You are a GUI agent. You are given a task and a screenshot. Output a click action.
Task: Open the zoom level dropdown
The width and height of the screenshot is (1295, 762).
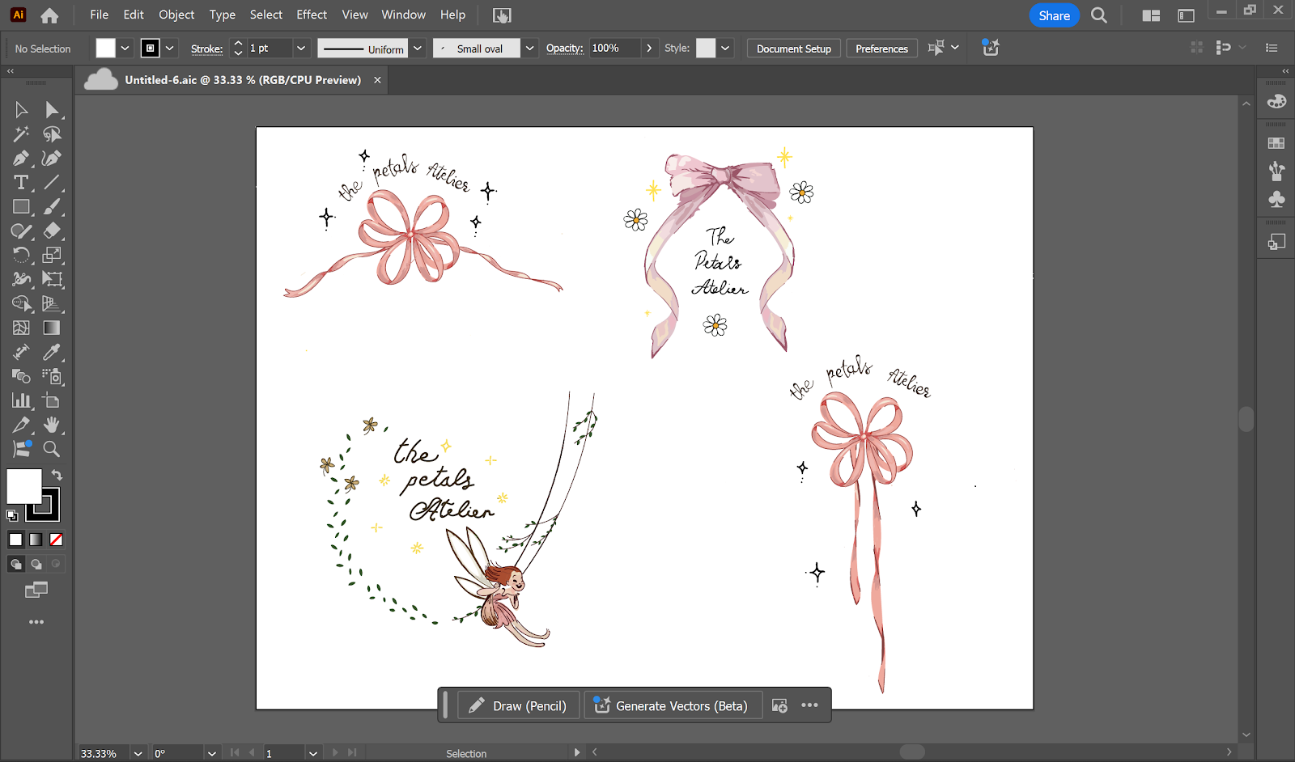coord(138,753)
